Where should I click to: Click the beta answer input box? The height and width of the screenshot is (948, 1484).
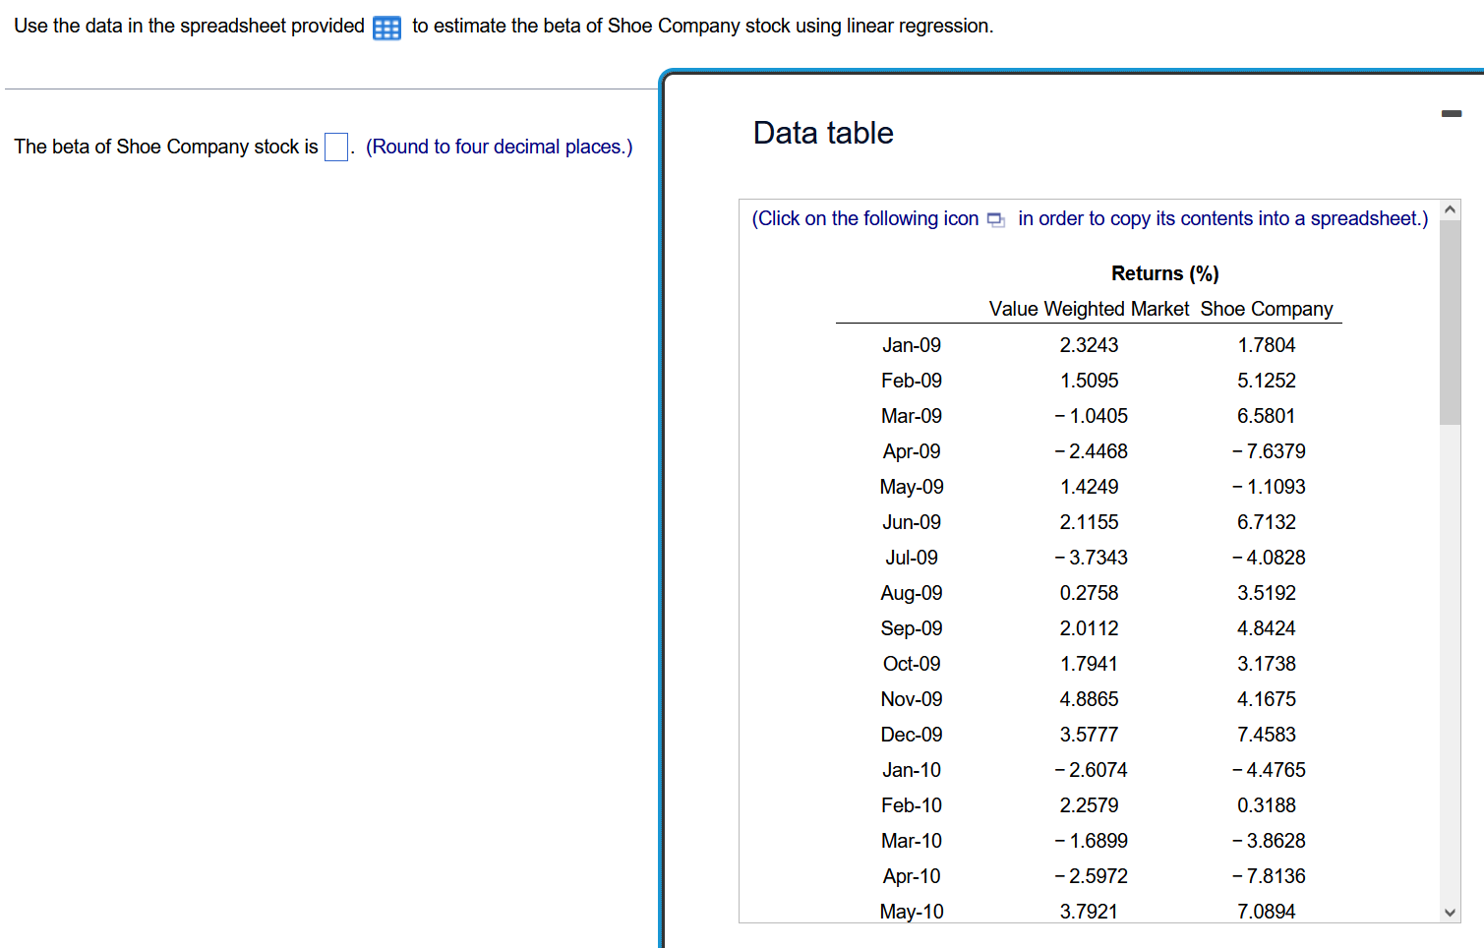(x=335, y=146)
